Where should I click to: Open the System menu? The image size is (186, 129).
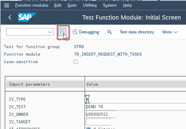[x=109, y=5]
